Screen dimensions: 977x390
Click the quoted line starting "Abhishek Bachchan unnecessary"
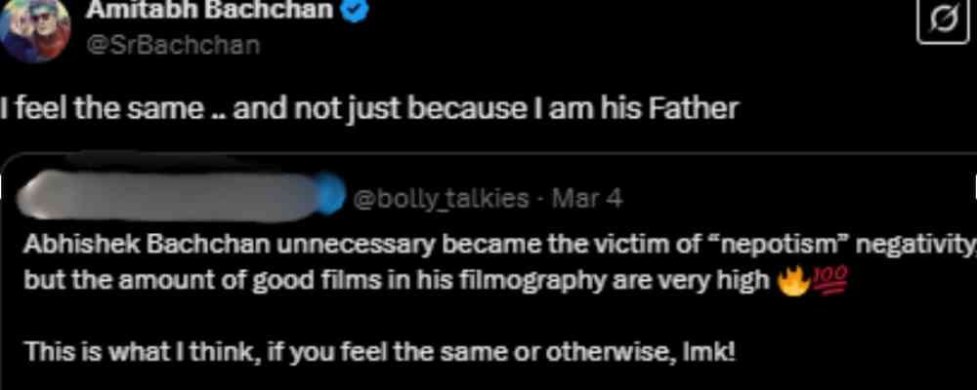click(293, 245)
